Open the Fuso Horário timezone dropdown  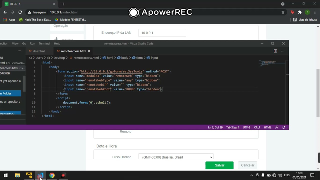click(x=176, y=157)
